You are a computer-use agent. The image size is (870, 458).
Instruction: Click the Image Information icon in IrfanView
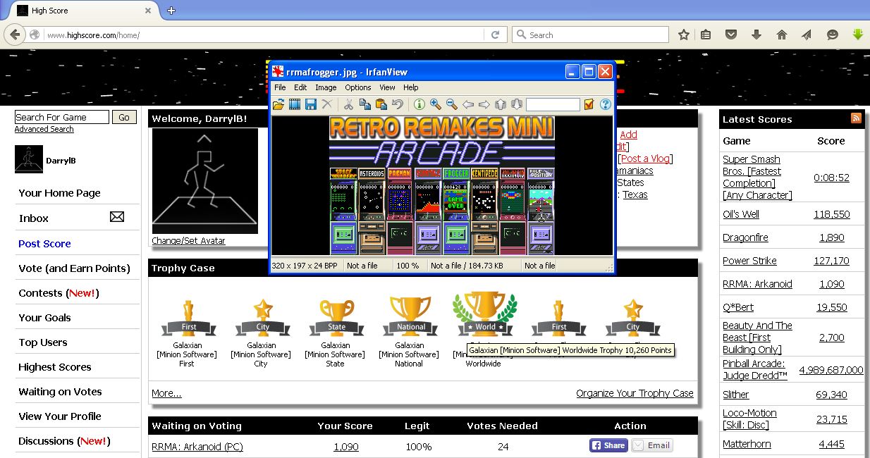pos(419,104)
